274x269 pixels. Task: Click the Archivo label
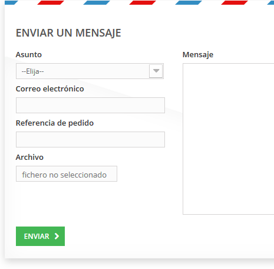tap(29, 158)
